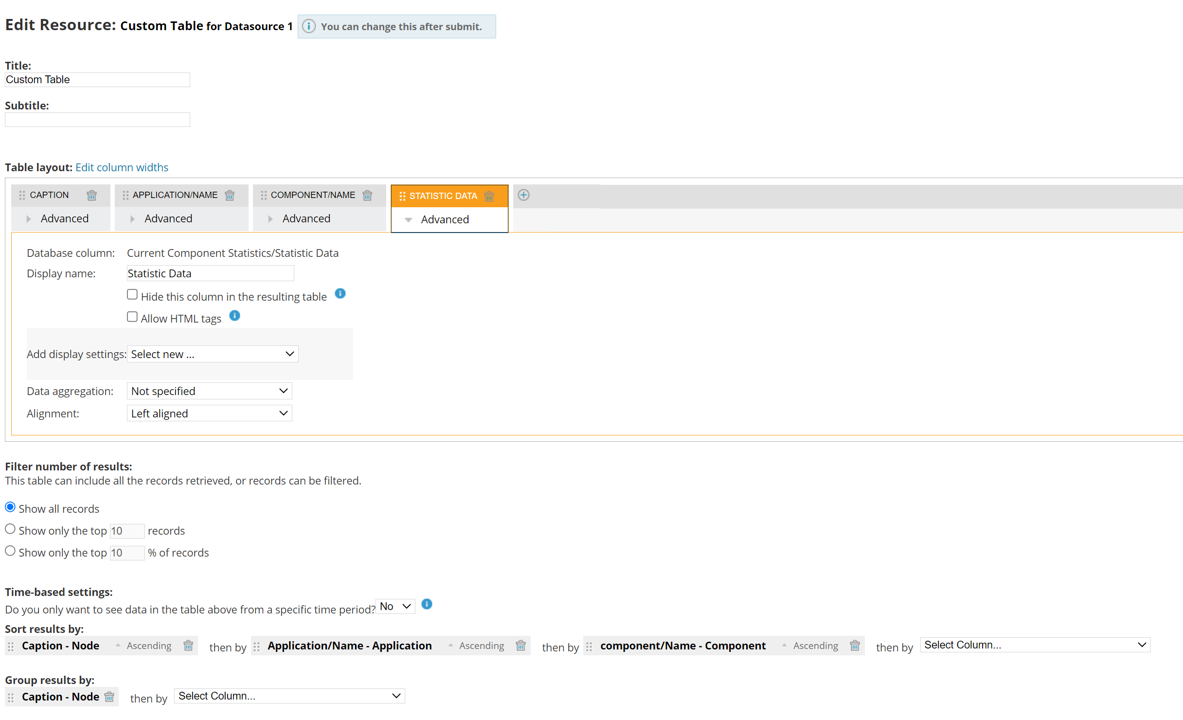The height and width of the screenshot is (720, 1183).
Task: Click info icon next to Allow HTML tags
Action: [234, 316]
